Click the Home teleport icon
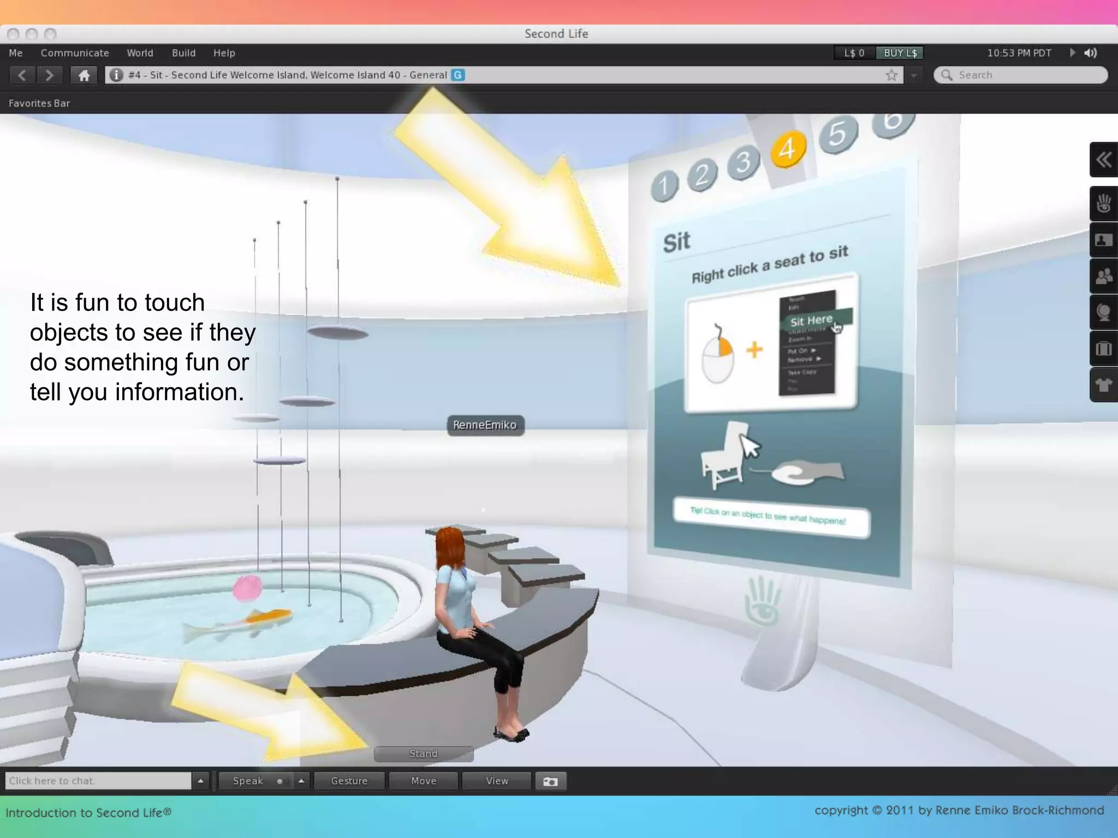 (84, 75)
